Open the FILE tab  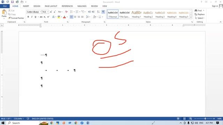pyautogui.click(x=5, y=6)
